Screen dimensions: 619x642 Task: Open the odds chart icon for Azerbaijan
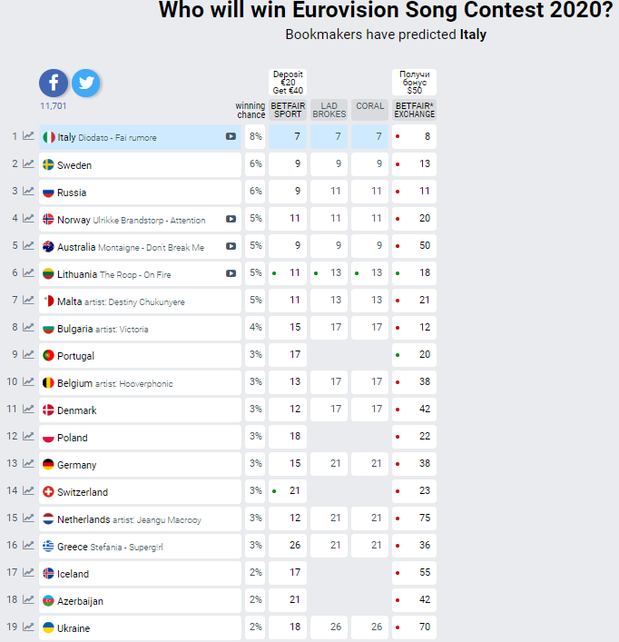(28, 599)
